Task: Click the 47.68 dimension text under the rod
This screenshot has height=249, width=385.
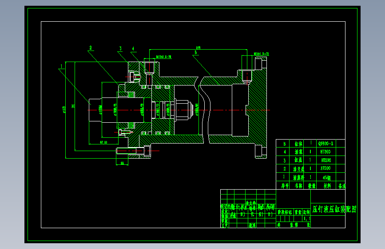Action: (x=103, y=142)
